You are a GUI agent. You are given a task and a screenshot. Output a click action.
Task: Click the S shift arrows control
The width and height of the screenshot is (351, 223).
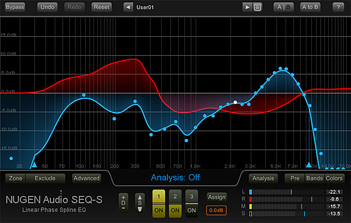click(x=140, y=203)
